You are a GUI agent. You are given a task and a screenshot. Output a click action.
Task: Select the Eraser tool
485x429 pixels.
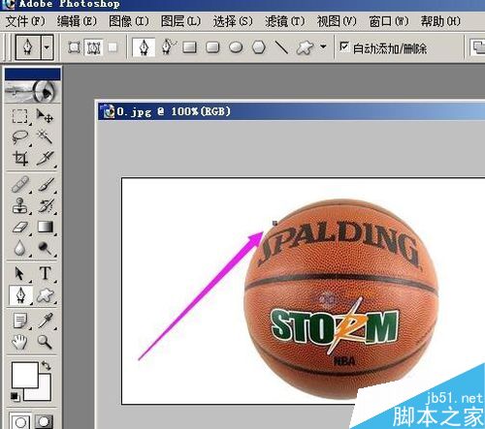20,227
